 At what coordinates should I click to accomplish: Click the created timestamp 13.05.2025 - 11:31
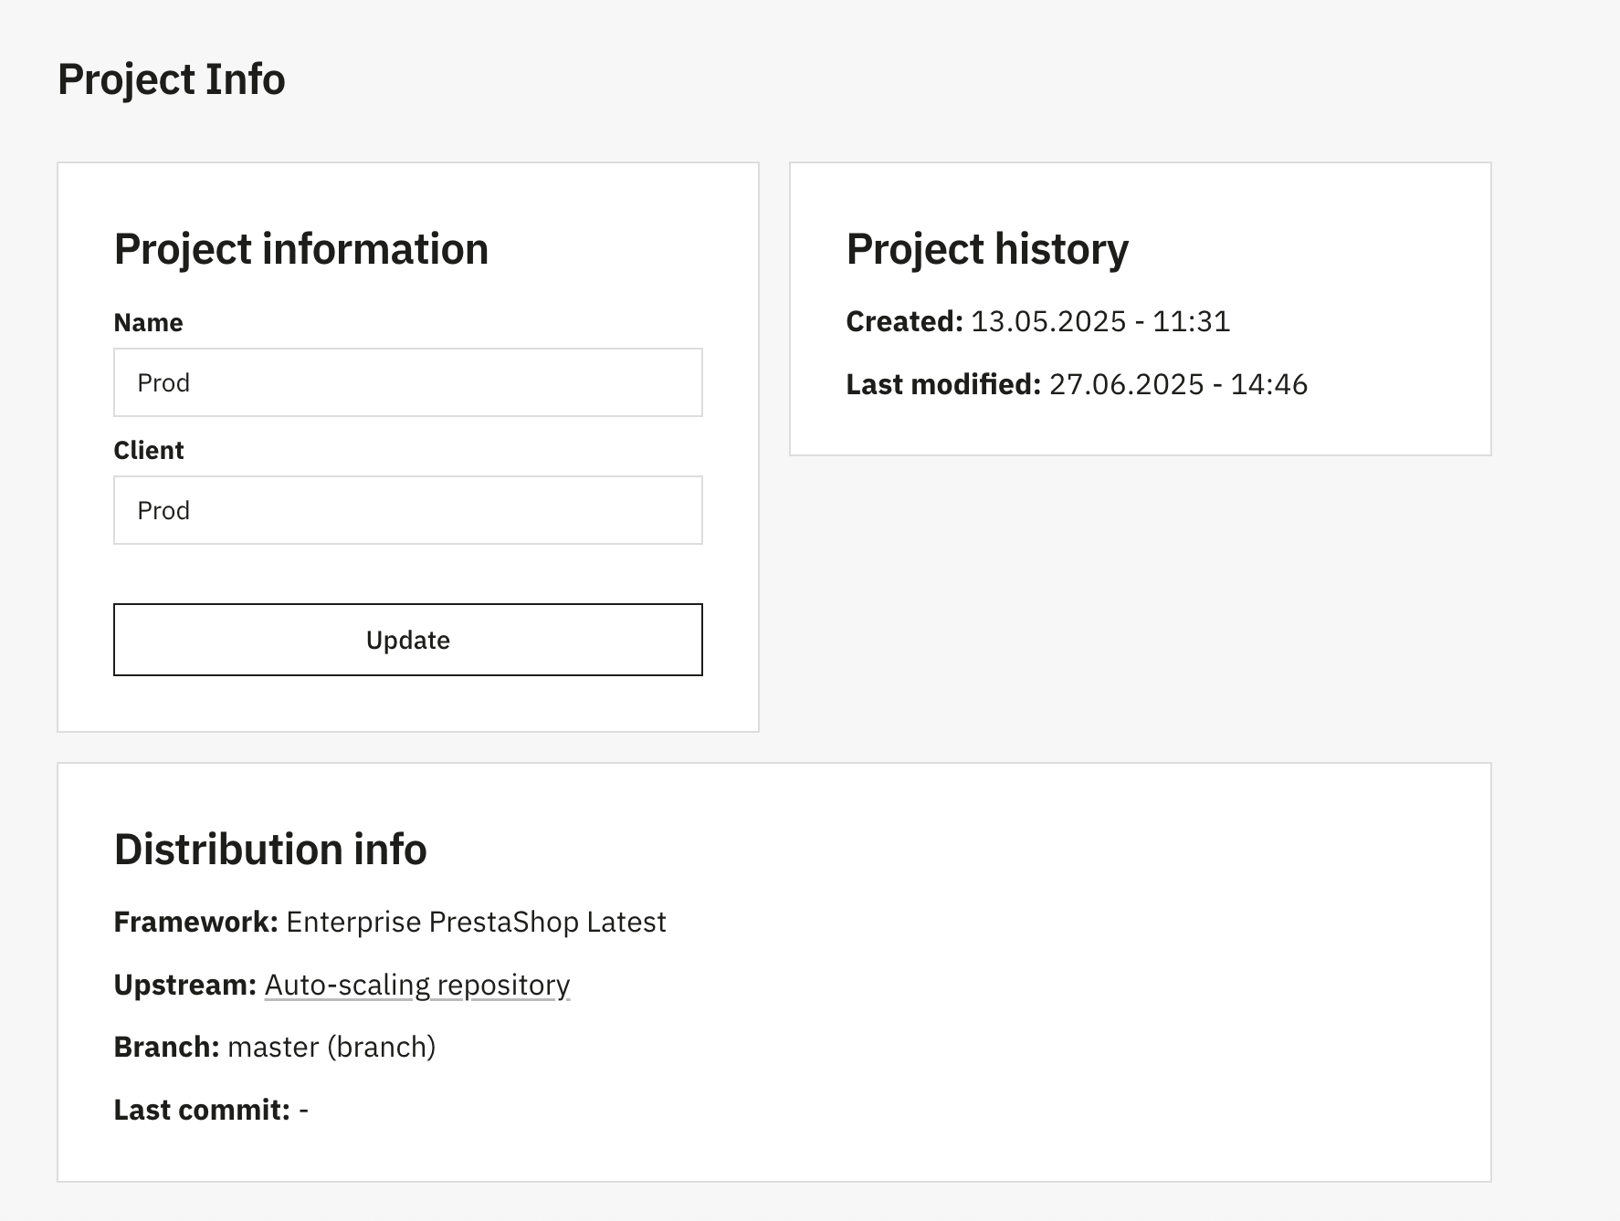tap(1099, 321)
